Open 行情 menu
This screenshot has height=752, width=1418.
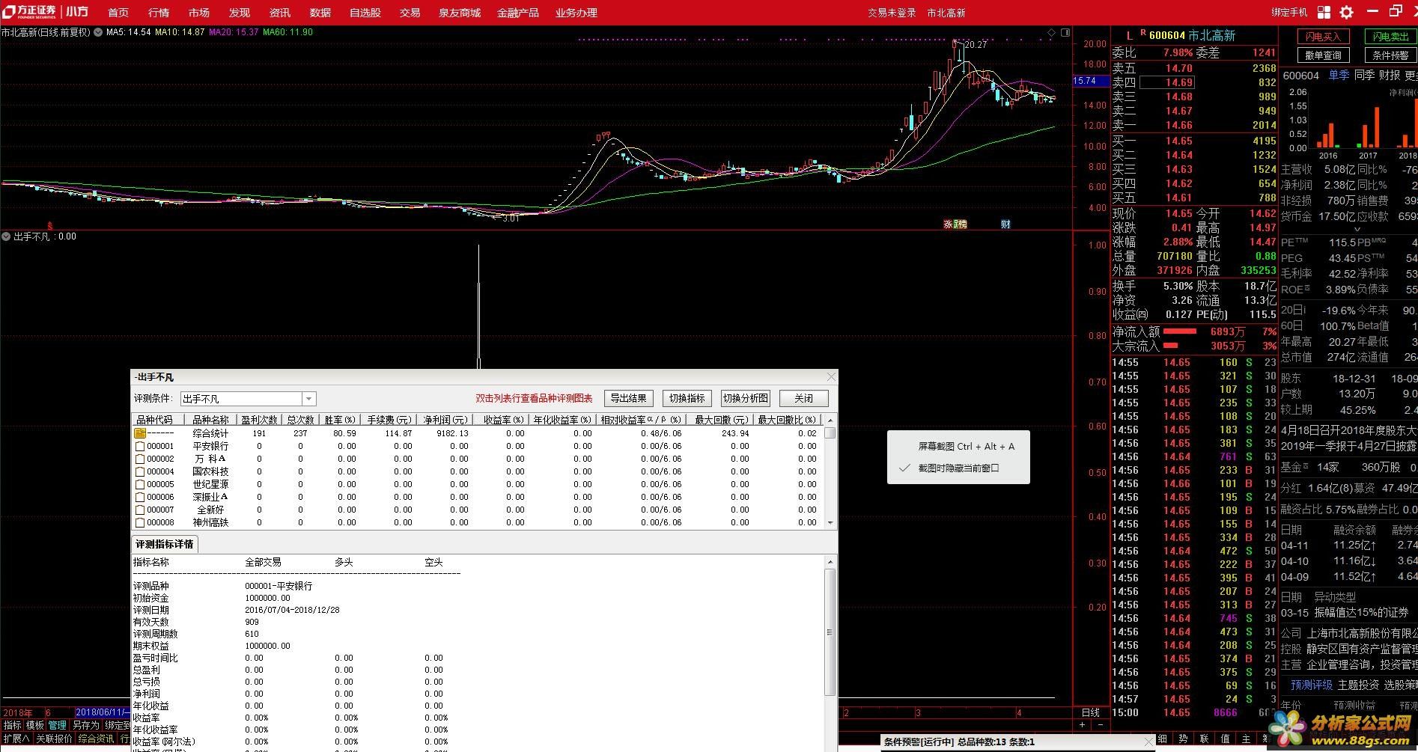[x=159, y=13]
